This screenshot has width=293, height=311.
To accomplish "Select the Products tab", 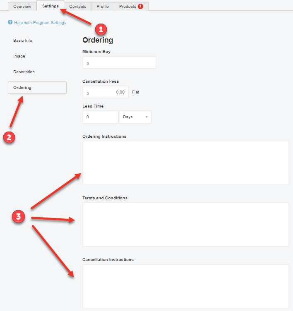I will click(127, 7).
